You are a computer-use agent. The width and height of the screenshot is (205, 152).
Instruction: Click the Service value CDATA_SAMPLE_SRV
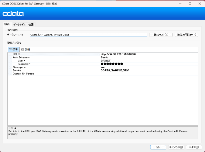[x=115, y=70]
